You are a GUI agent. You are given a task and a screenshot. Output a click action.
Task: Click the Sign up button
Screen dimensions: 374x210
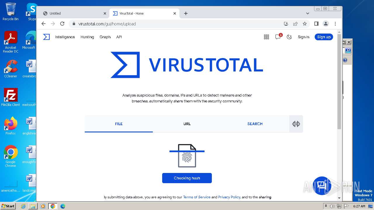pos(324,37)
